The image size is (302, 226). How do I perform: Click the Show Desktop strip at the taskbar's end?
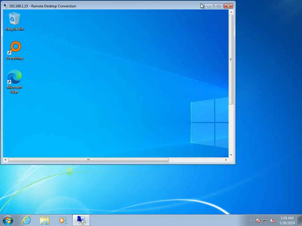pyautogui.click(x=300, y=220)
